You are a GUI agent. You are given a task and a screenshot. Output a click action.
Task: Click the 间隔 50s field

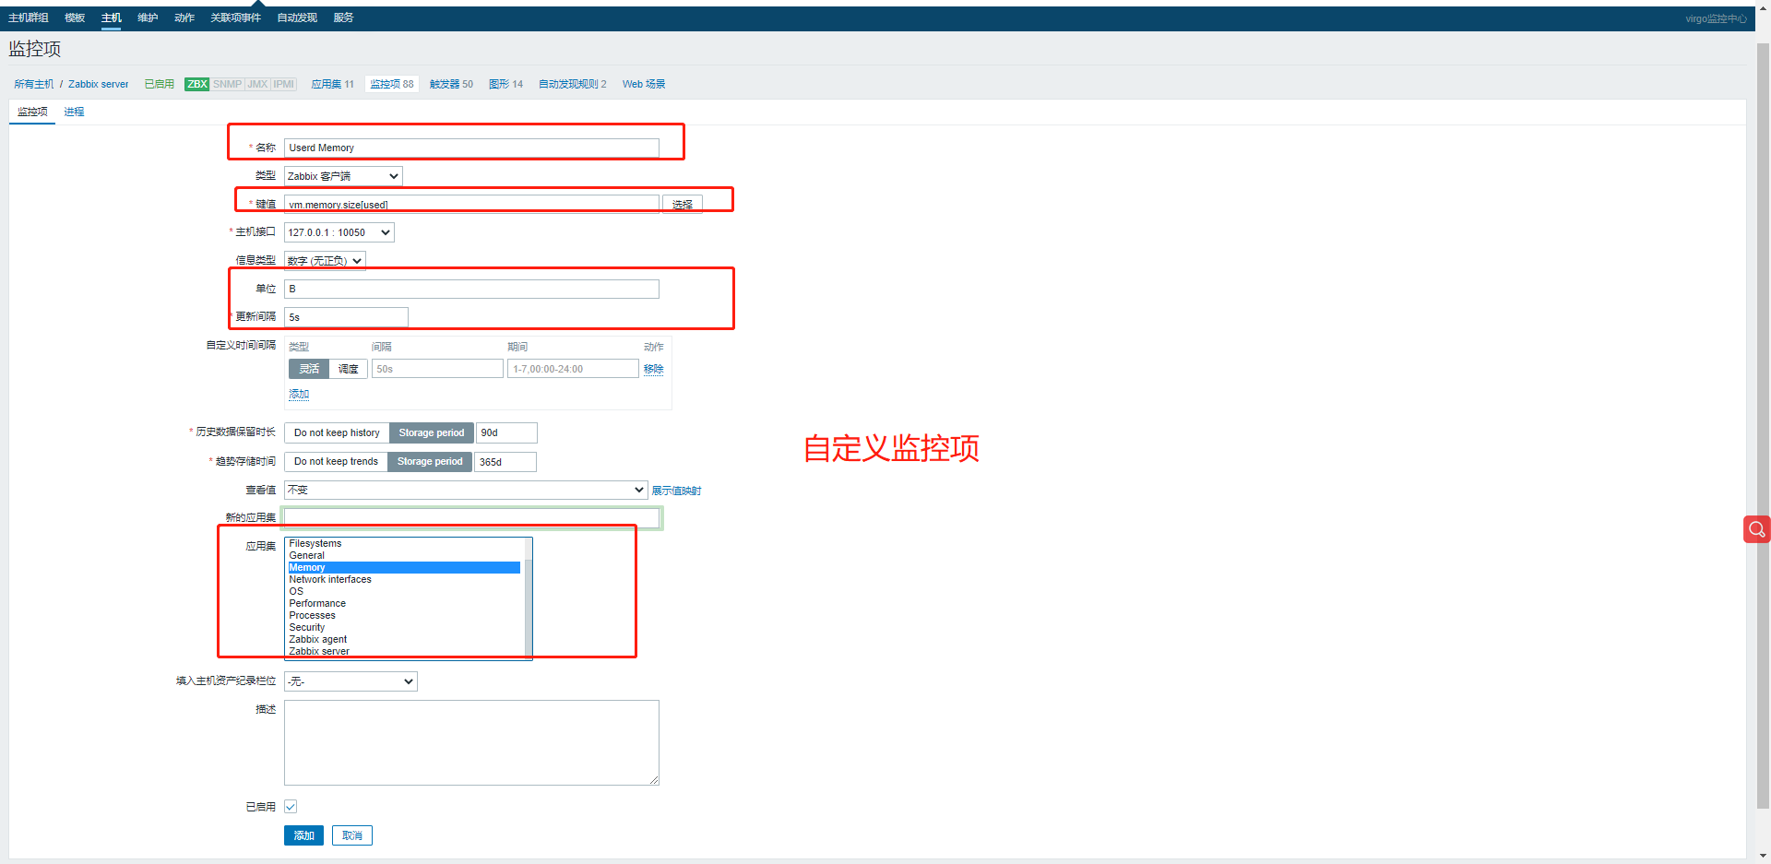click(437, 369)
